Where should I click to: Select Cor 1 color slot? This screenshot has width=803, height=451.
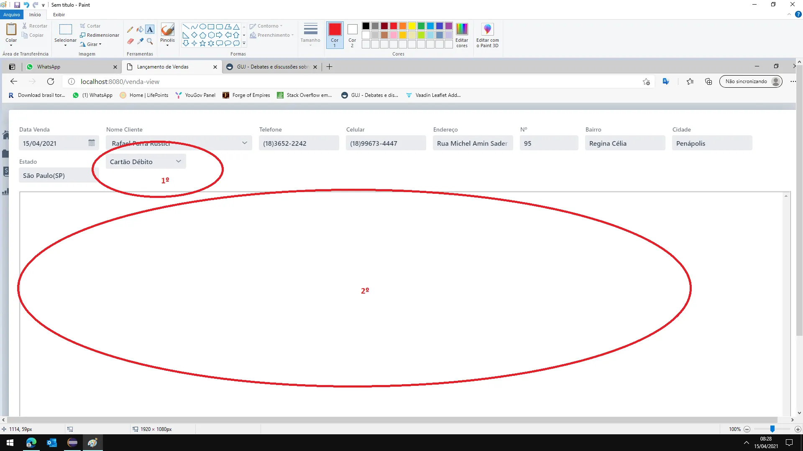pyautogui.click(x=335, y=30)
